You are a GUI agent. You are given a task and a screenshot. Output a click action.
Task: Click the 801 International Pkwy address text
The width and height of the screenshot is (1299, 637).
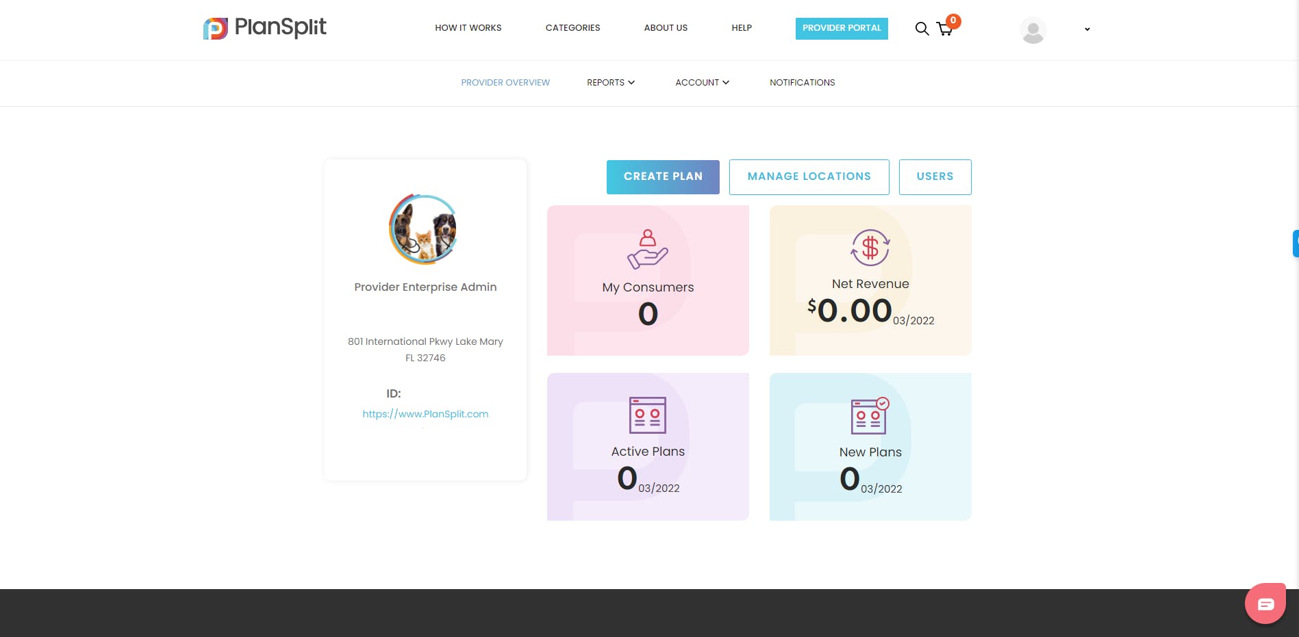coord(425,341)
